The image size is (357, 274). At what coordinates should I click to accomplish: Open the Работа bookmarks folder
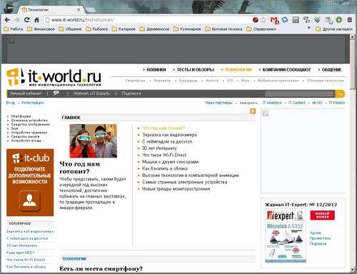pyautogui.click(x=14, y=29)
